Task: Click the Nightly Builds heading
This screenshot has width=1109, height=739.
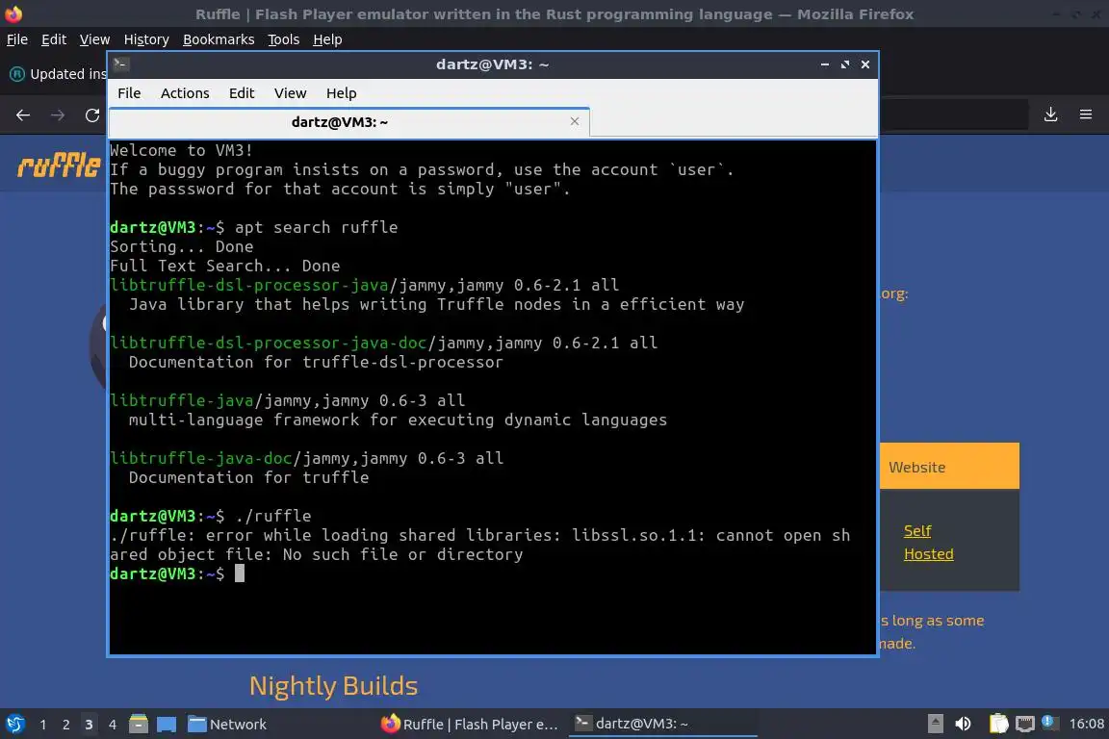Action: pos(333,686)
